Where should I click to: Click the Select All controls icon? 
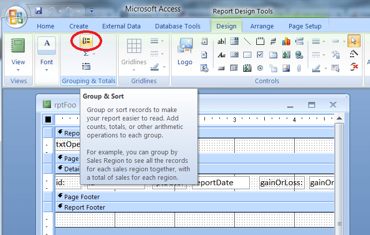(335, 68)
